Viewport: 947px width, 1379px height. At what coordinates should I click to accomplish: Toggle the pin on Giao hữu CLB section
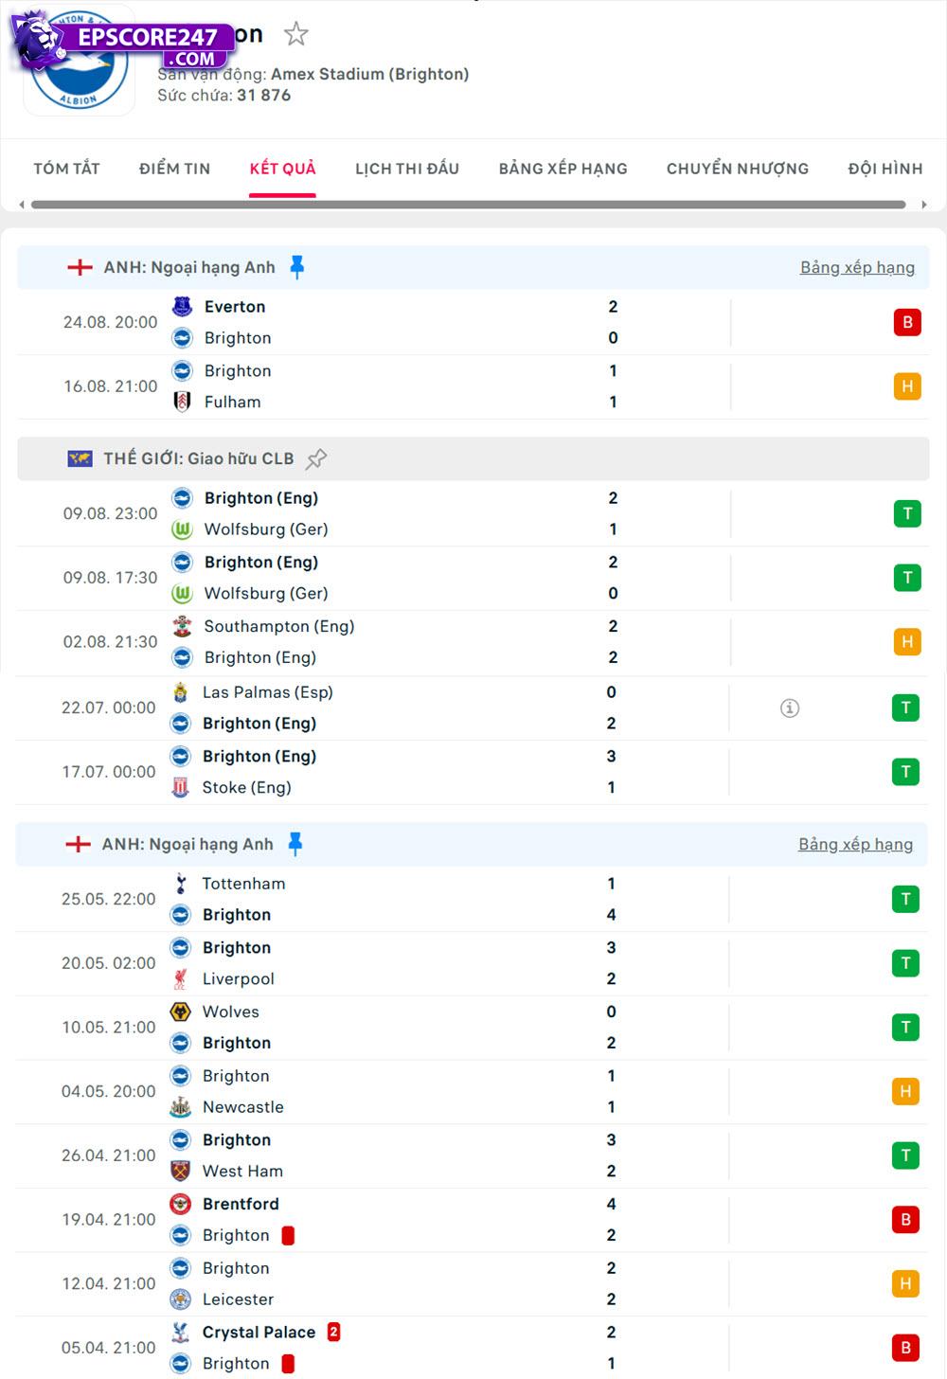(x=314, y=457)
